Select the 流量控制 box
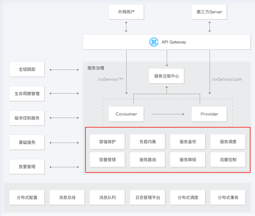This screenshot has width=255, height=216. pyautogui.click(x=228, y=160)
